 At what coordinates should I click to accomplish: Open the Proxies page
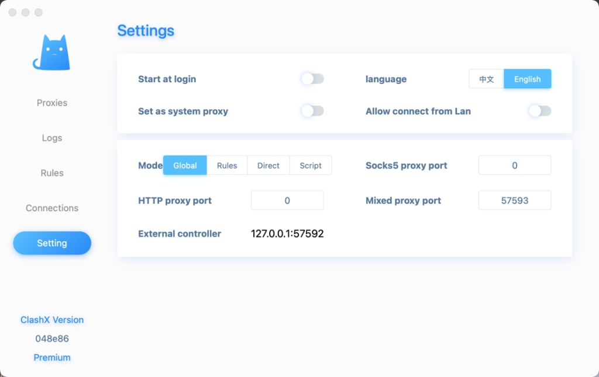52,103
